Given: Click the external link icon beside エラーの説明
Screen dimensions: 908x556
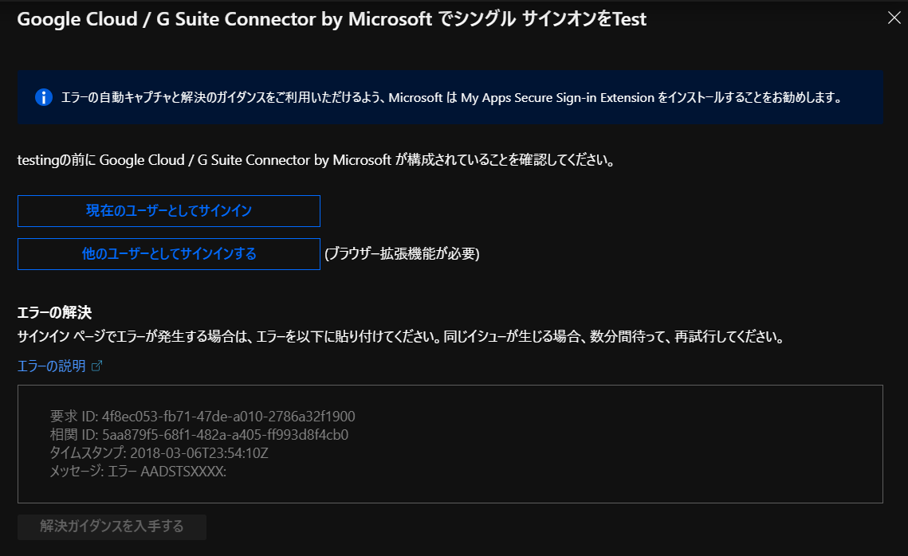Looking at the screenshot, I should pos(97,366).
